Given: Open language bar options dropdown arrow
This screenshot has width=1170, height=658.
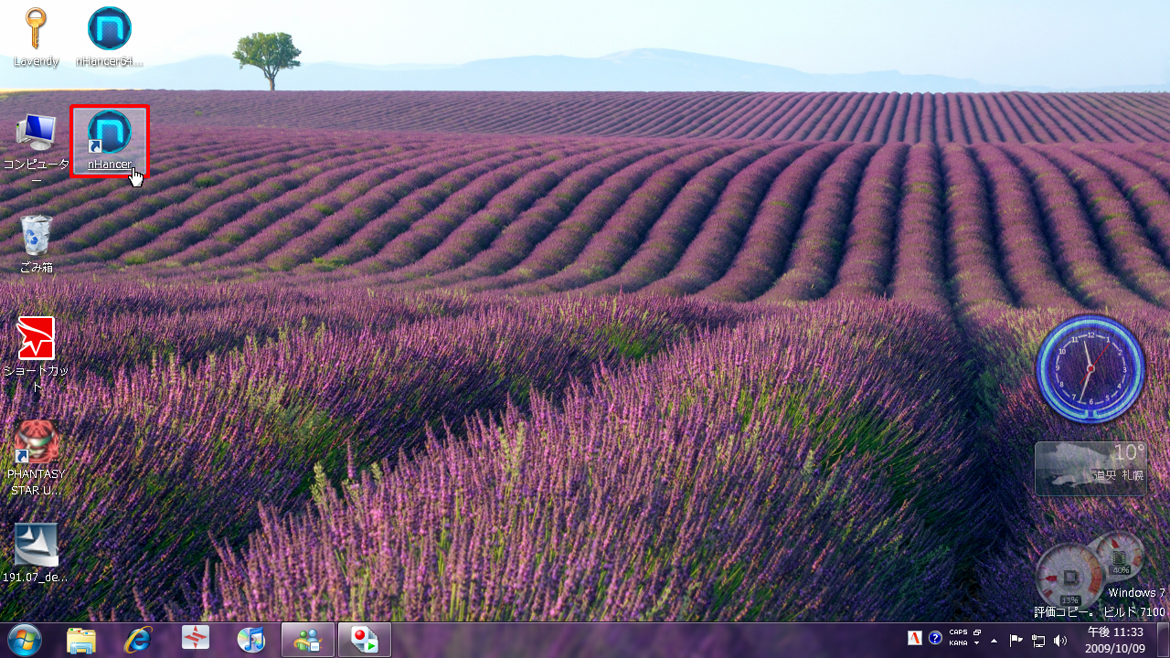Looking at the screenshot, I should [x=977, y=643].
